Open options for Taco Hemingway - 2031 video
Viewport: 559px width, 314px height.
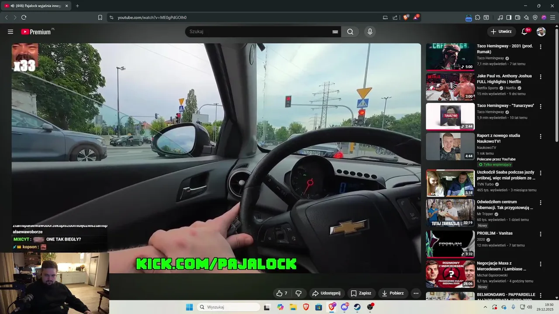click(541, 47)
